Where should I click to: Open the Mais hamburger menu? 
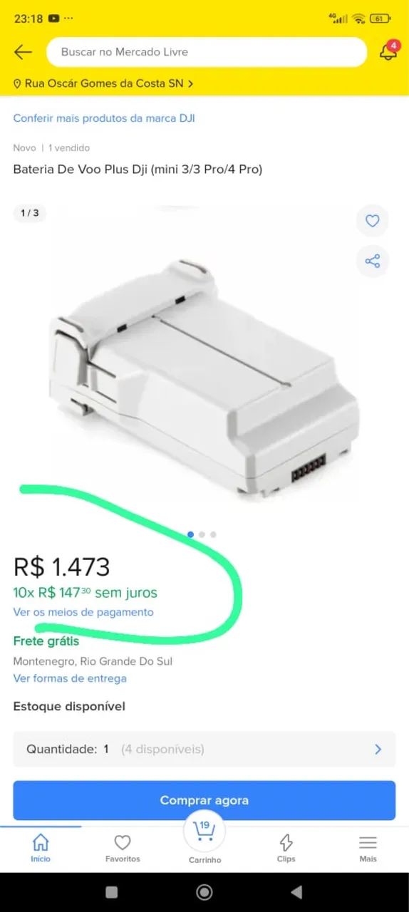point(368,847)
